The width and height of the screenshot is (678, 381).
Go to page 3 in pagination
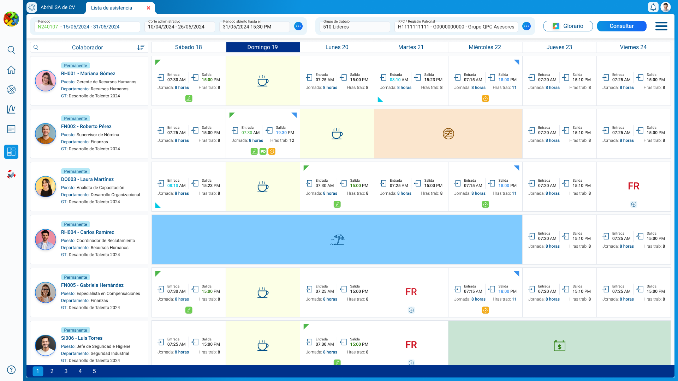point(66,371)
